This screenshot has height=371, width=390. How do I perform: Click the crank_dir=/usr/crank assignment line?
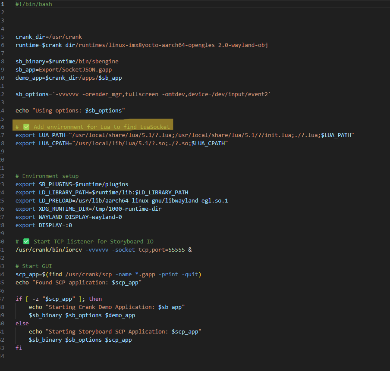tap(49, 37)
